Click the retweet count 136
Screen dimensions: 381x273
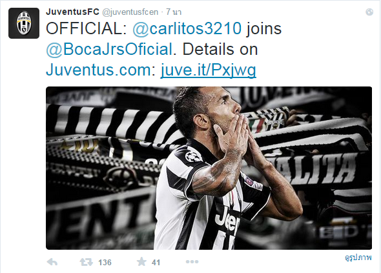pos(105,263)
